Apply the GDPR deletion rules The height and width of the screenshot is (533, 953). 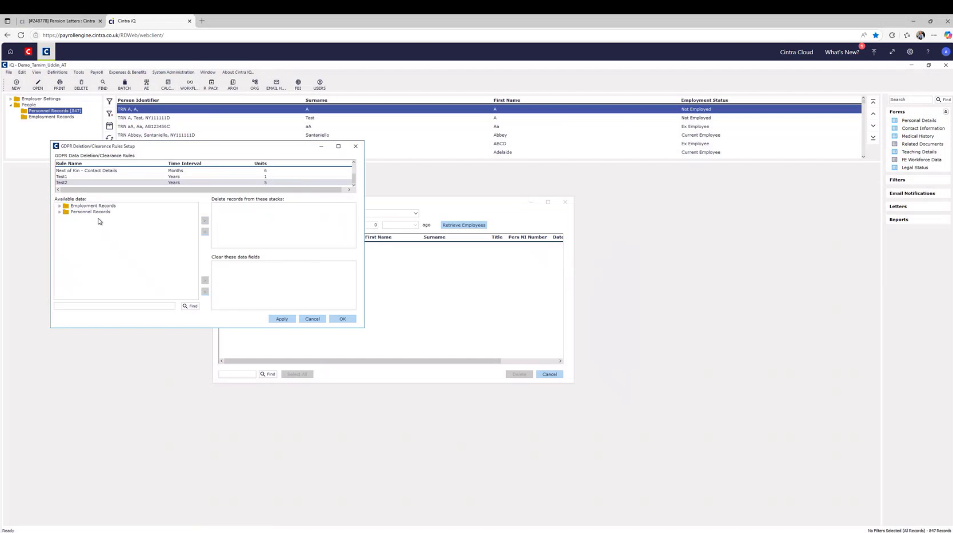282,319
